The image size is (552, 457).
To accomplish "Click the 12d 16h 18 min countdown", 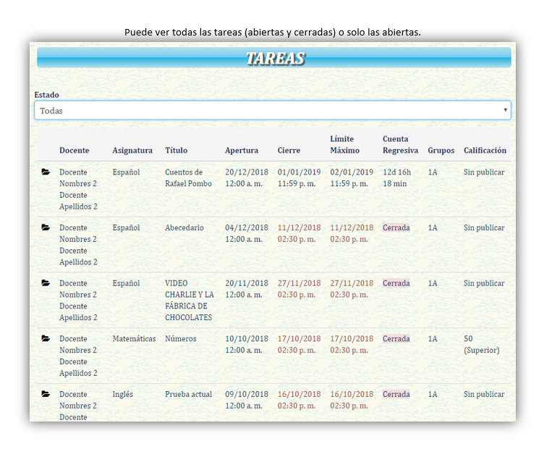I will [396, 178].
